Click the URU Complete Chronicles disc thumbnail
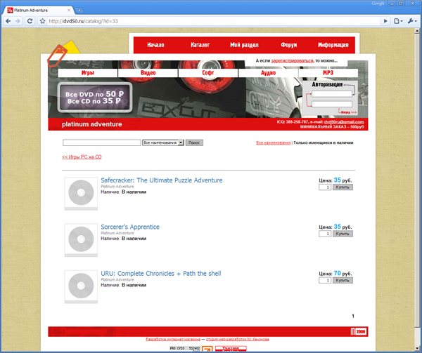The image size is (422, 353). point(81,286)
